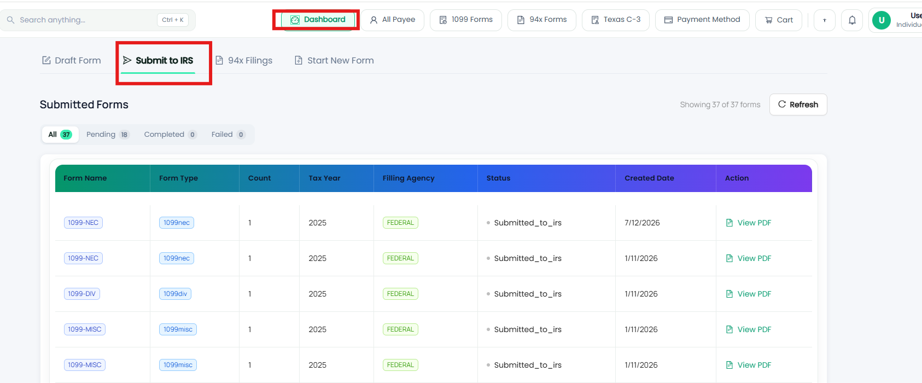Show All 37 submitted forms filter
Image resolution: width=922 pixels, height=383 pixels.
point(60,135)
